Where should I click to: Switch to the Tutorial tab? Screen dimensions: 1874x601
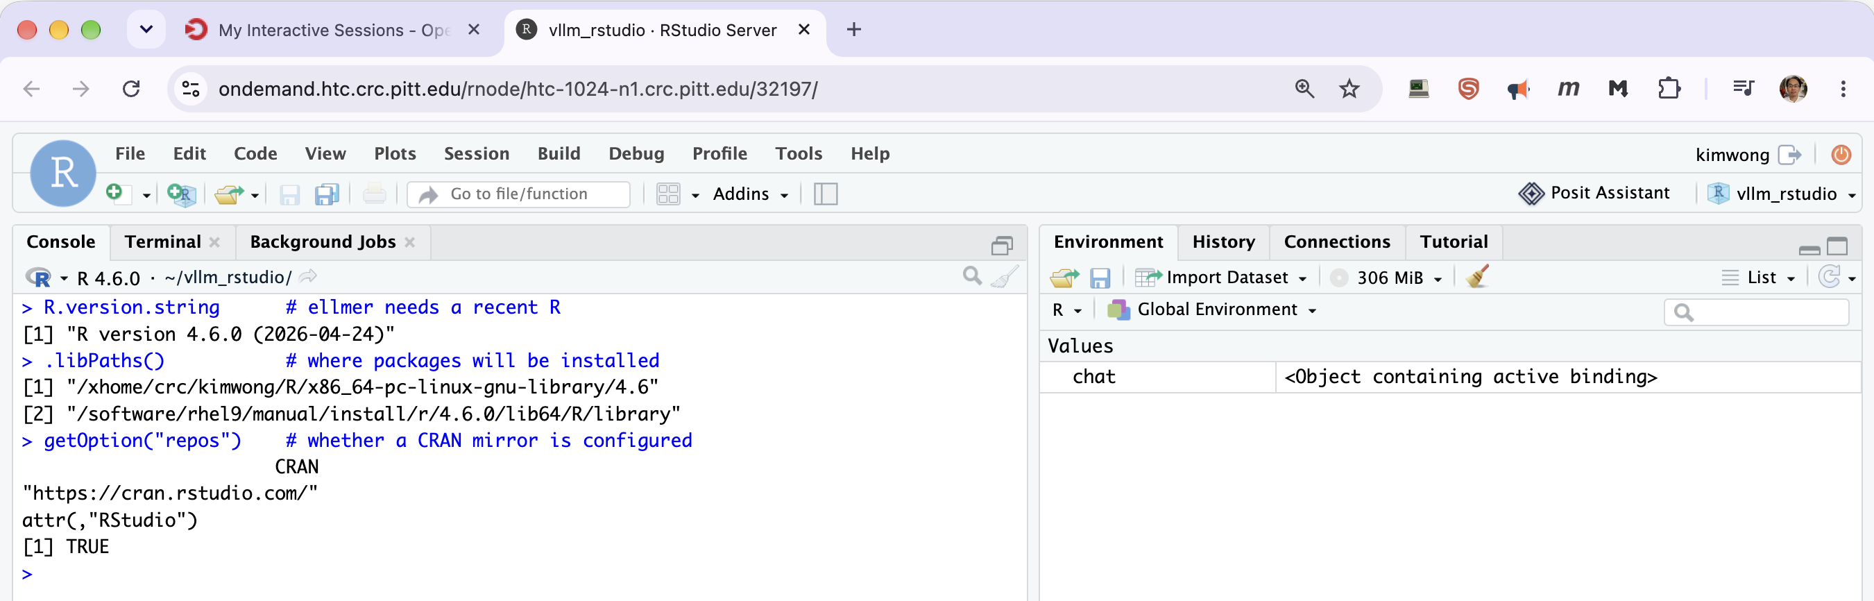1454,242
